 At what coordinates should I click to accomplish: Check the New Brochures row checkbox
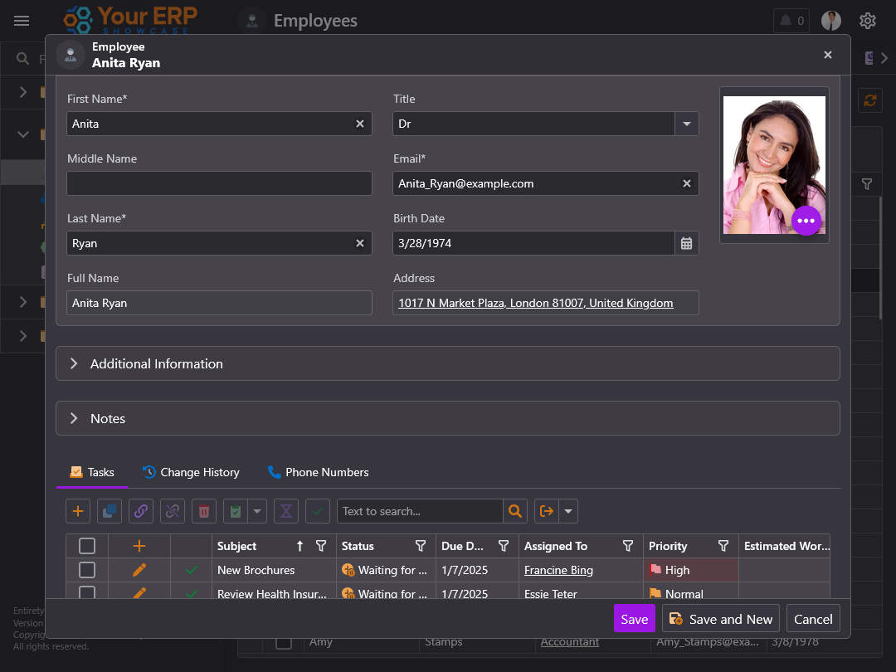tap(87, 570)
